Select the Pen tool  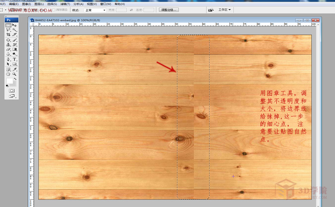click(8, 60)
